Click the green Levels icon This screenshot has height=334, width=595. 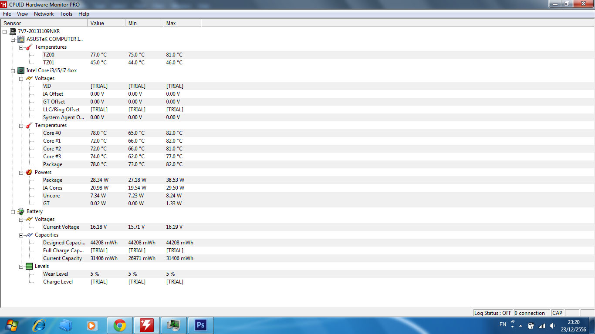tap(29, 266)
